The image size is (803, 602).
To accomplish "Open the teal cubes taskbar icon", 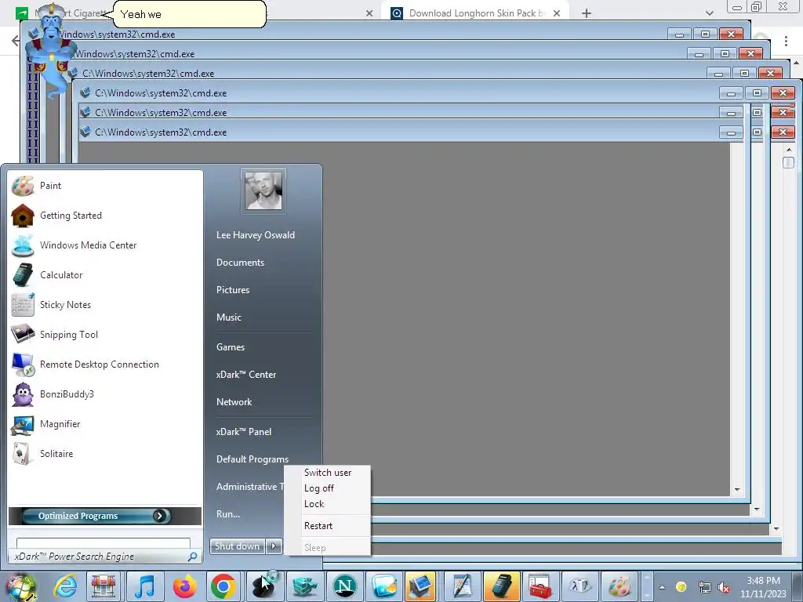I will pos(305,586).
